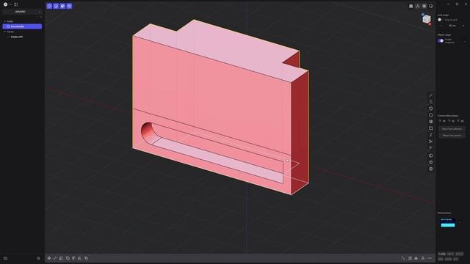Choose the outlined Rectangle tool
470x264 pixels.
(431, 128)
